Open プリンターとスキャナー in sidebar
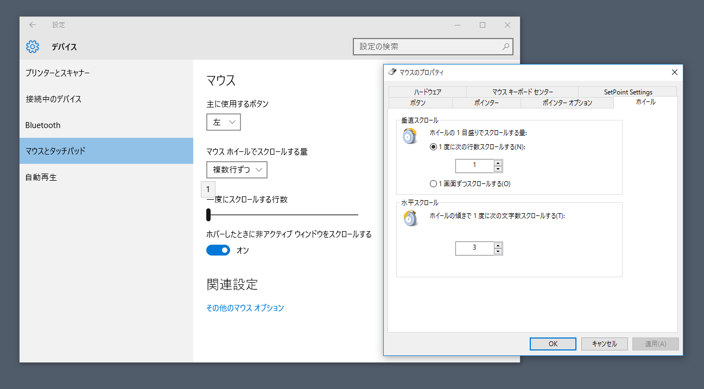Image resolution: width=704 pixels, height=389 pixels. click(106, 73)
